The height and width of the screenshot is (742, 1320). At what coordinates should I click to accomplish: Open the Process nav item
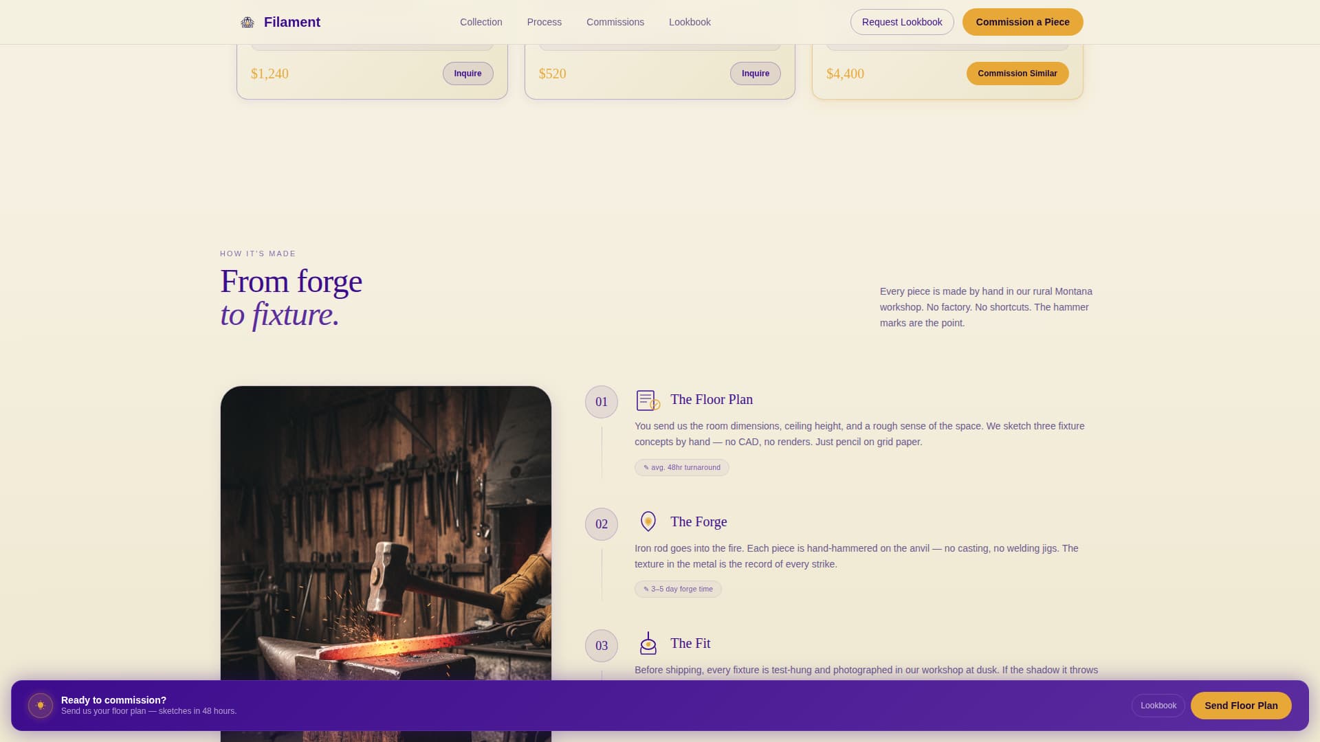click(x=544, y=22)
